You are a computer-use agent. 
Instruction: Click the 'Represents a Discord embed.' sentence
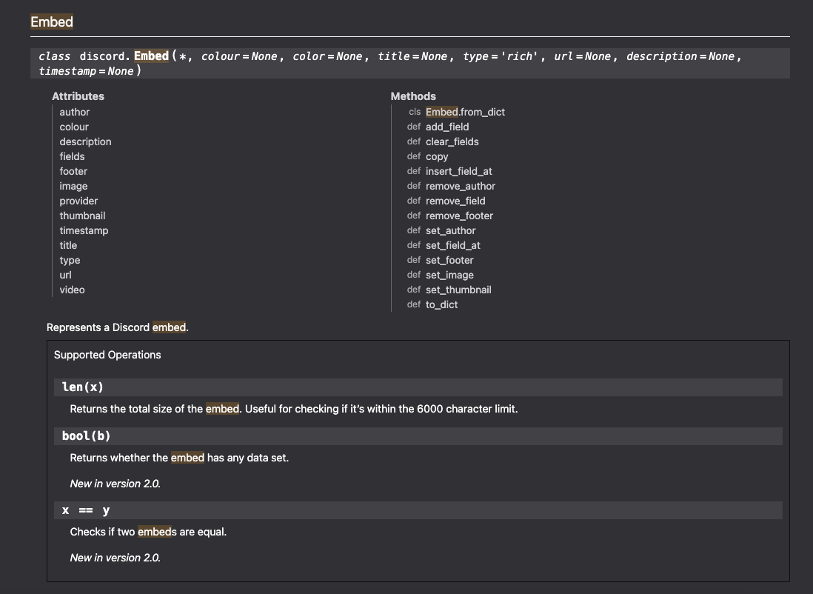[117, 327]
